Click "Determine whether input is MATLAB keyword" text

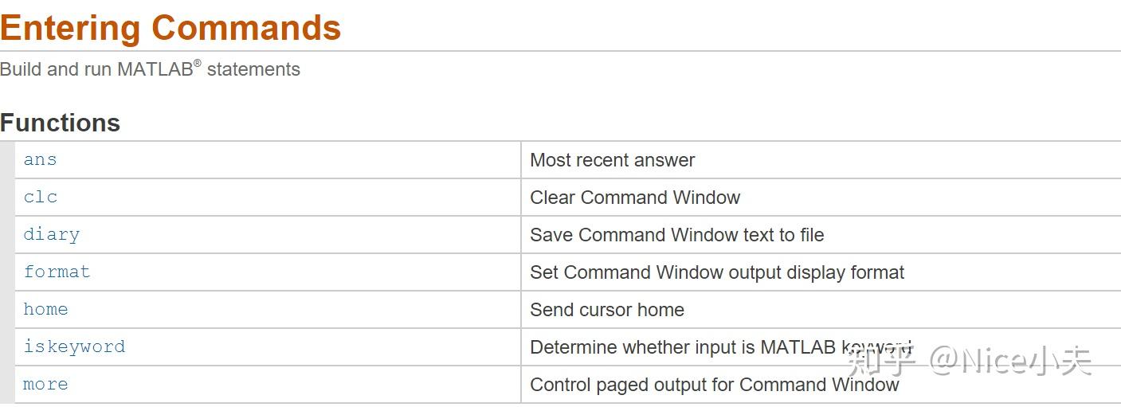(x=685, y=347)
